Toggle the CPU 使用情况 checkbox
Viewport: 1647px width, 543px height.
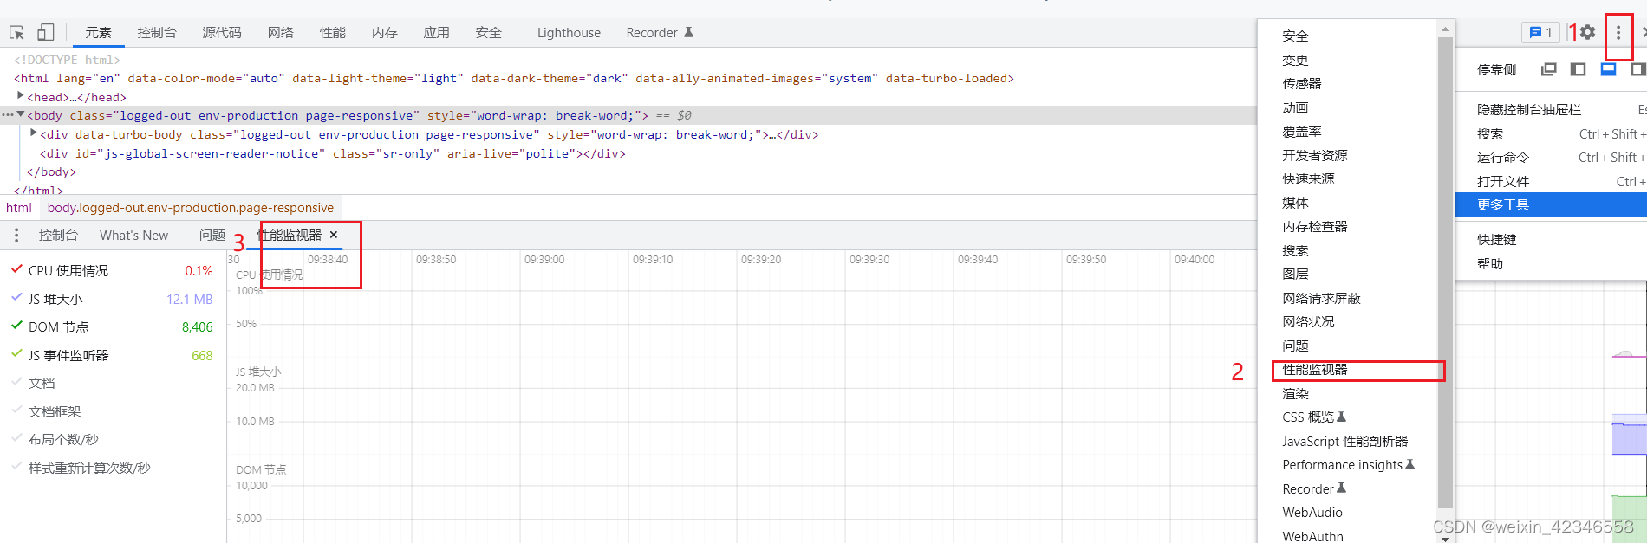click(16, 269)
